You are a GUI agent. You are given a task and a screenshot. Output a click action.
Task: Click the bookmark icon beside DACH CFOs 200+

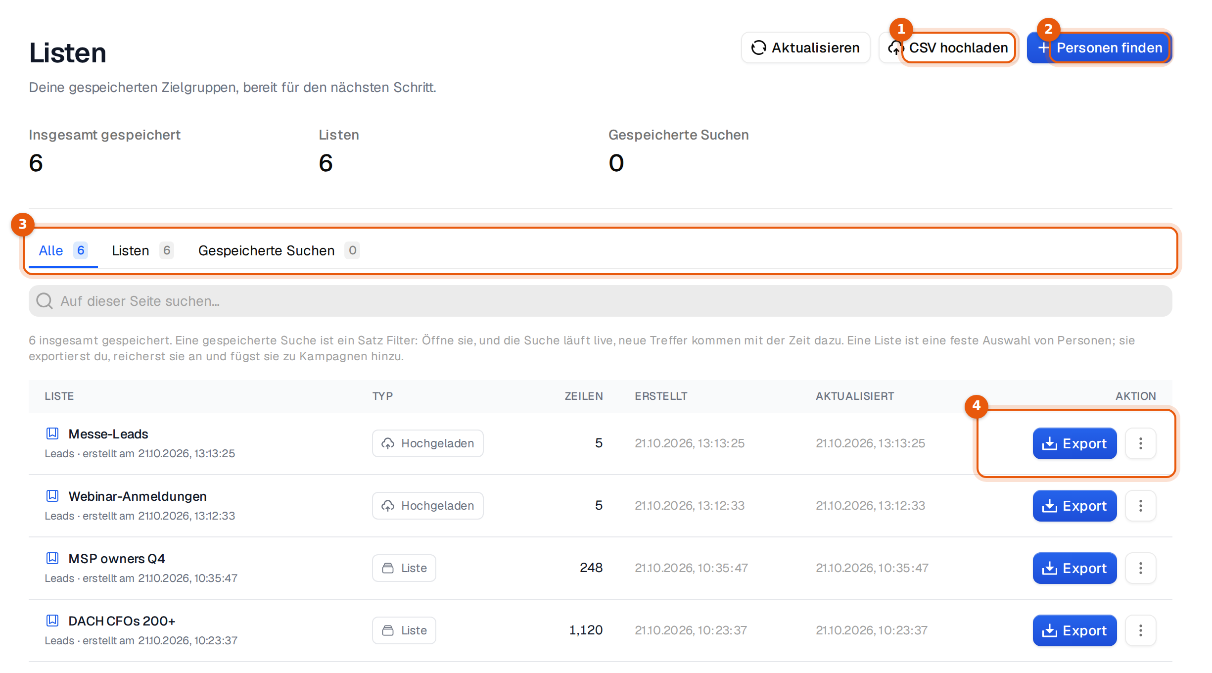52,621
